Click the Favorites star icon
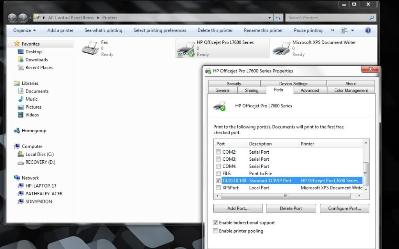This screenshot has height=249, width=399. [17, 44]
